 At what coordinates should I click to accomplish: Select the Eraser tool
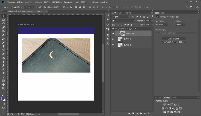[x=3, y=54]
